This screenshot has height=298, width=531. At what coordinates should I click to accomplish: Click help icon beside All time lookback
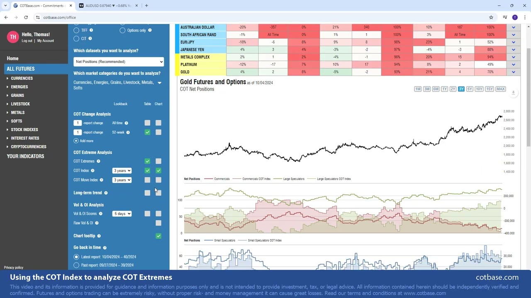[x=126, y=123]
